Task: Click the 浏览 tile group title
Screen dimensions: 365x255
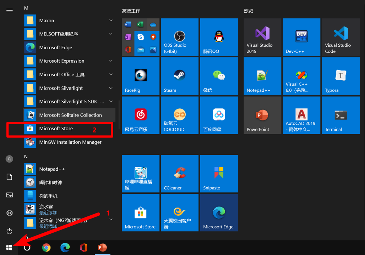Action: click(249, 11)
